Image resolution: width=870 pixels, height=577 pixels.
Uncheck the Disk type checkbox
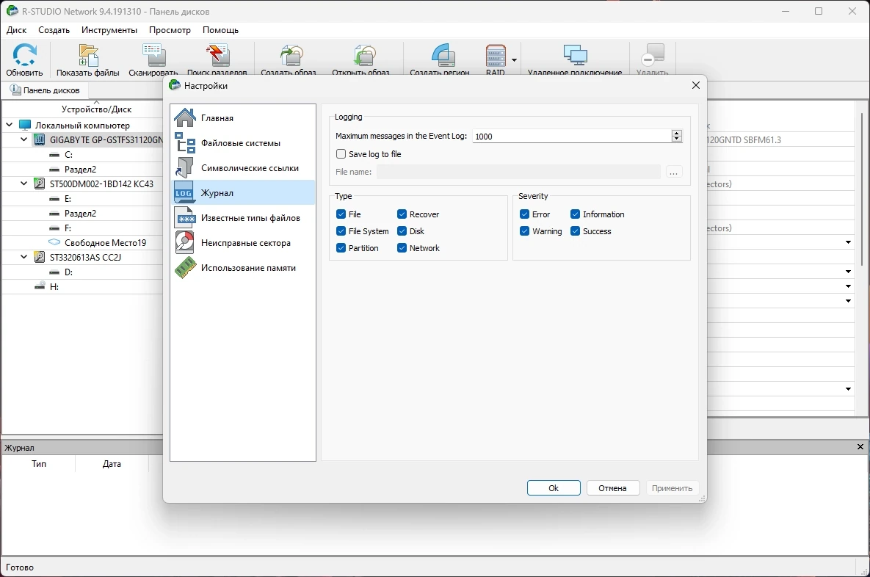click(x=402, y=231)
